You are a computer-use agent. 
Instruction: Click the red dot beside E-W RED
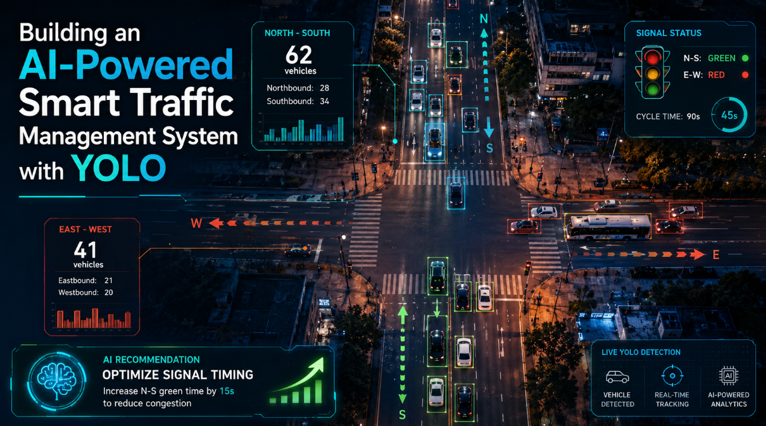tap(744, 75)
